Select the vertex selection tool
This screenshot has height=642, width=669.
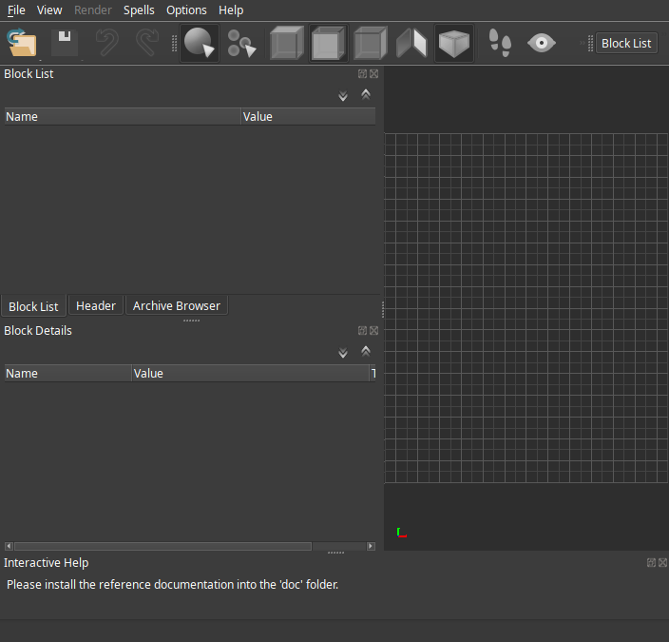(242, 43)
